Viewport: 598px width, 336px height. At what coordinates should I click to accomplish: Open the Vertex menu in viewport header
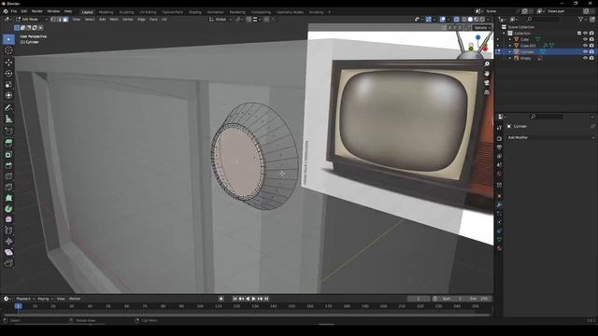[x=127, y=19]
